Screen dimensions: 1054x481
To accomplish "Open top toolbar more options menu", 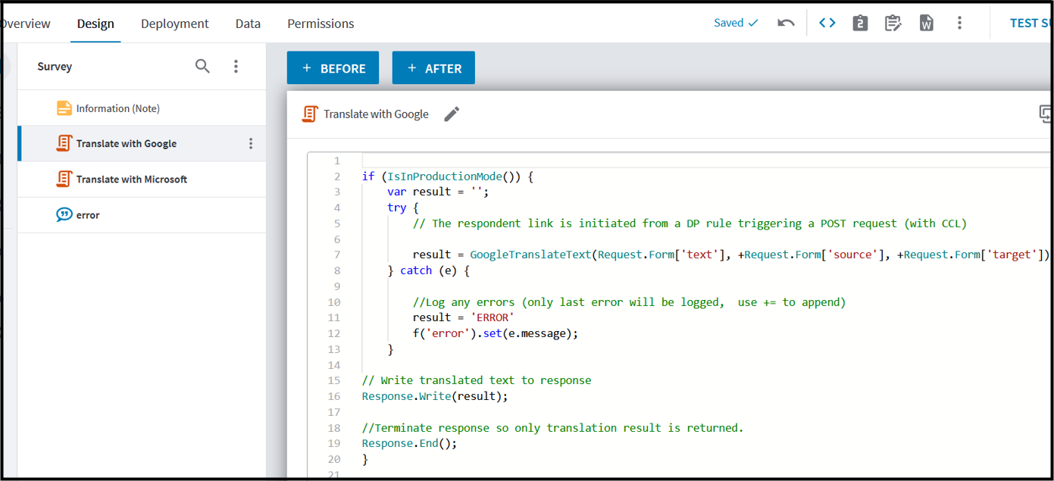I will (959, 23).
